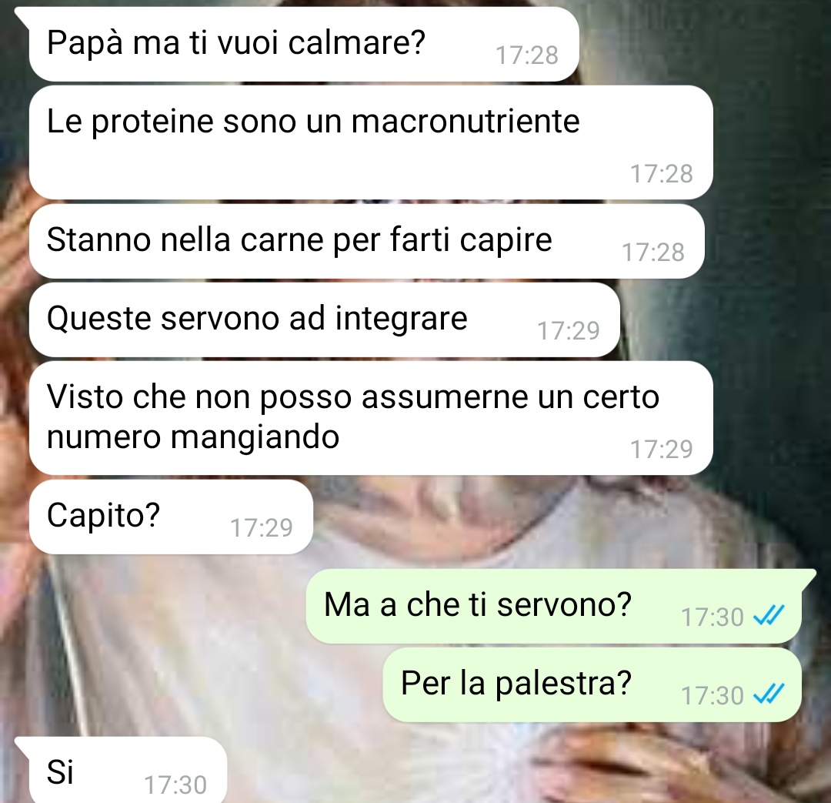Select message 'Visto che non posso assumerne un certo numero mangiando'
This screenshot has width=831, height=803.
pyautogui.click(x=371, y=418)
